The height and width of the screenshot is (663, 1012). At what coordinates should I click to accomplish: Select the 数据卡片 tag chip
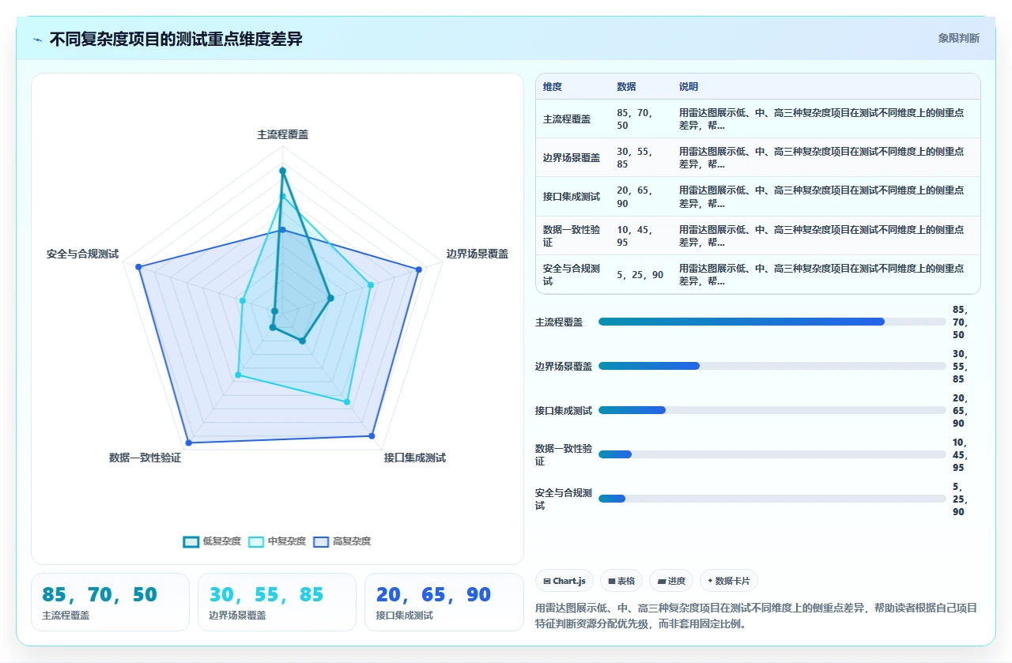click(x=729, y=581)
